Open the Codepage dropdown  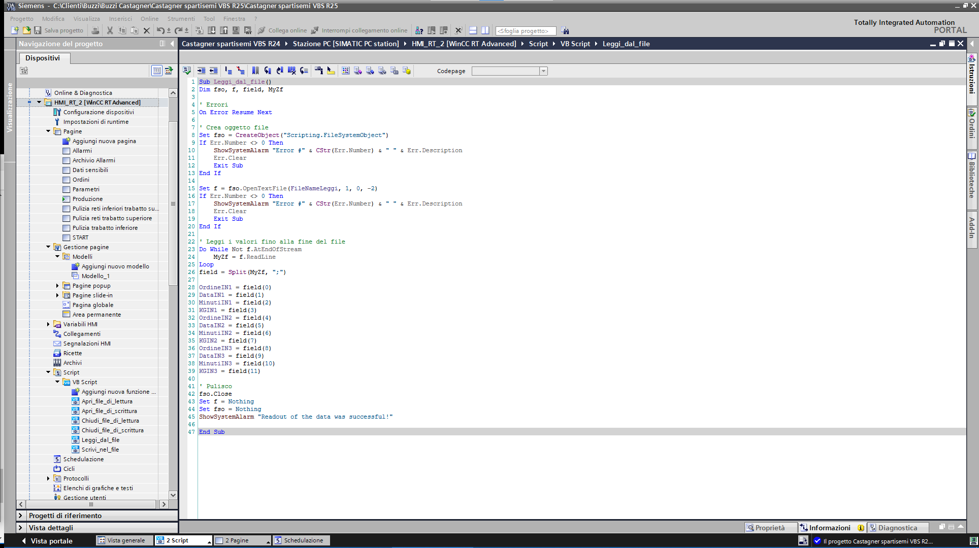pyautogui.click(x=543, y=71)
